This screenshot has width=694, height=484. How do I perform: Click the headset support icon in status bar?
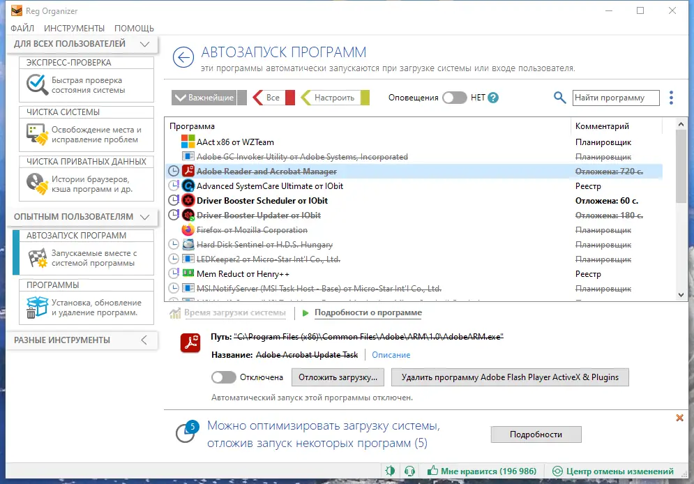410,471
